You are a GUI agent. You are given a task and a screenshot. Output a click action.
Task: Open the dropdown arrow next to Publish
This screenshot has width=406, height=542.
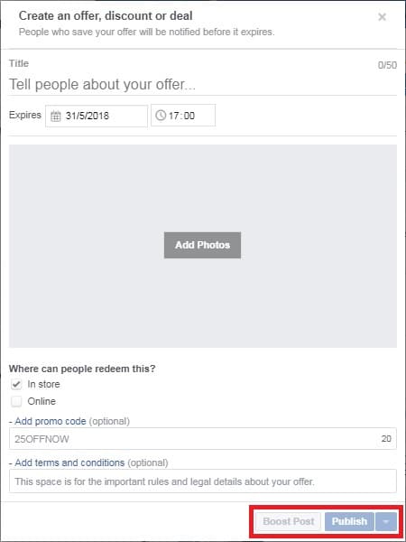click(x=386, y=521)
